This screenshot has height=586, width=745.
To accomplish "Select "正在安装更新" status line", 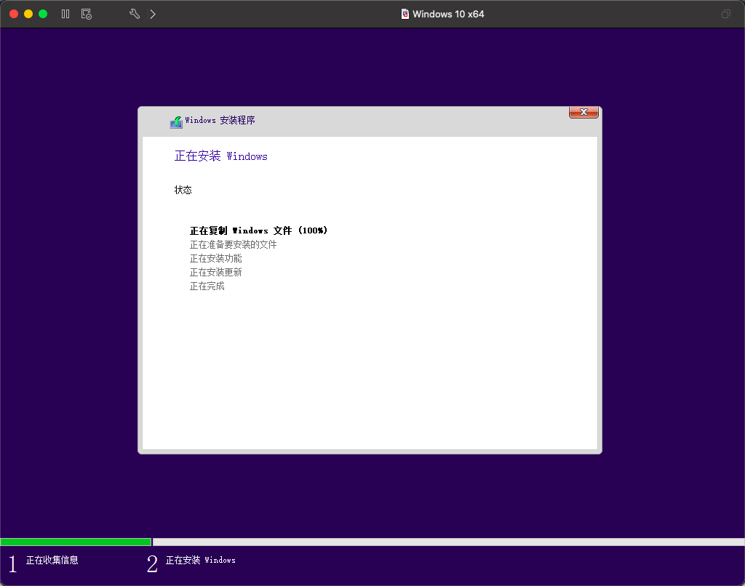I will pos(215,272).
